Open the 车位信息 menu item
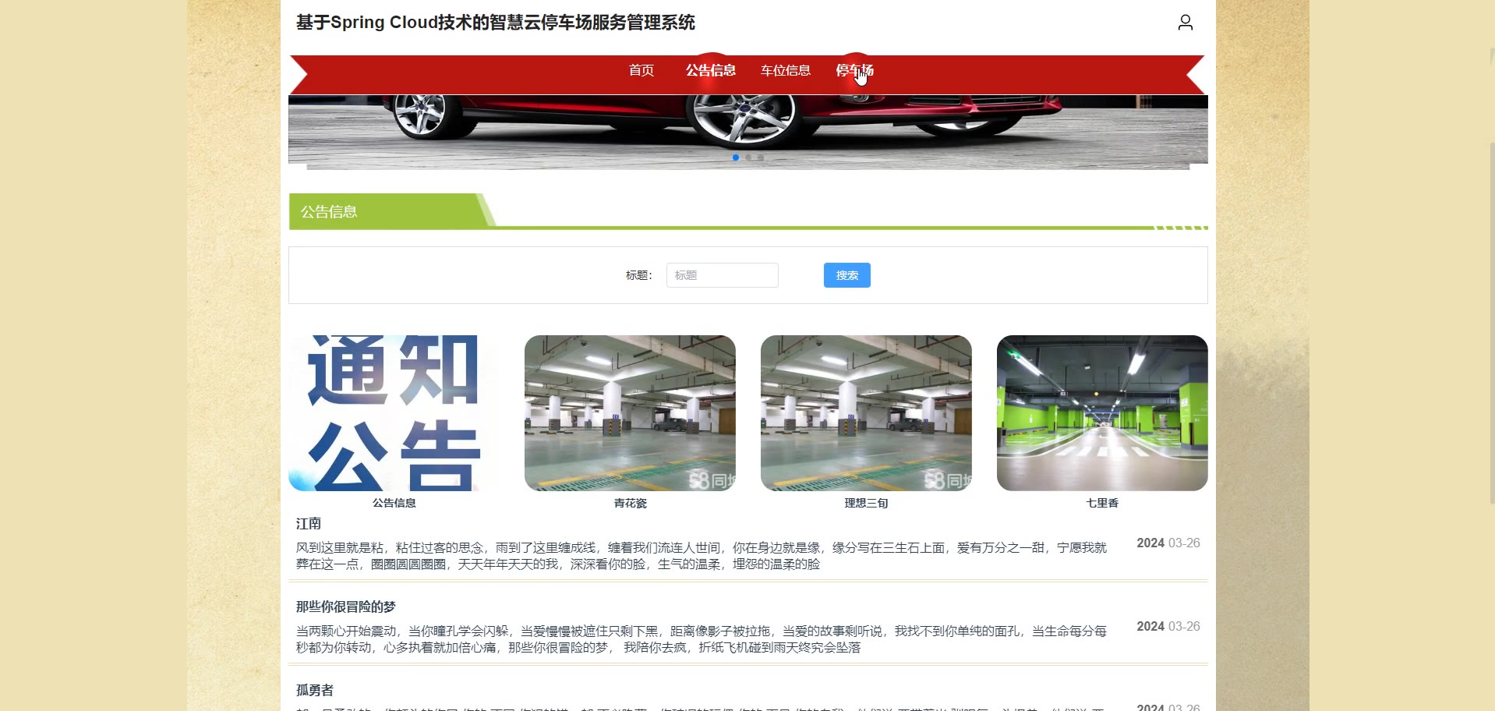1495x711 pixels. 786,70
